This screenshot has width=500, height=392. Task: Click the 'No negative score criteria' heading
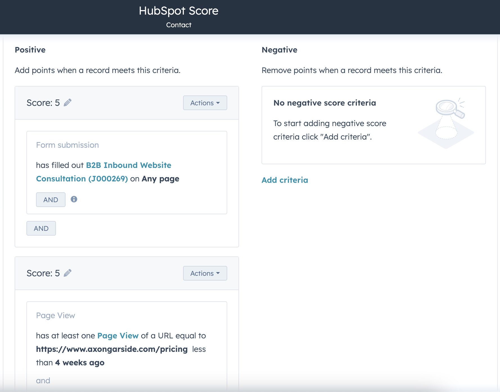click(325, 103)
